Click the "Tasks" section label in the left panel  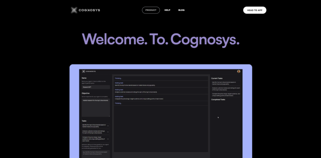click(84, 121)
